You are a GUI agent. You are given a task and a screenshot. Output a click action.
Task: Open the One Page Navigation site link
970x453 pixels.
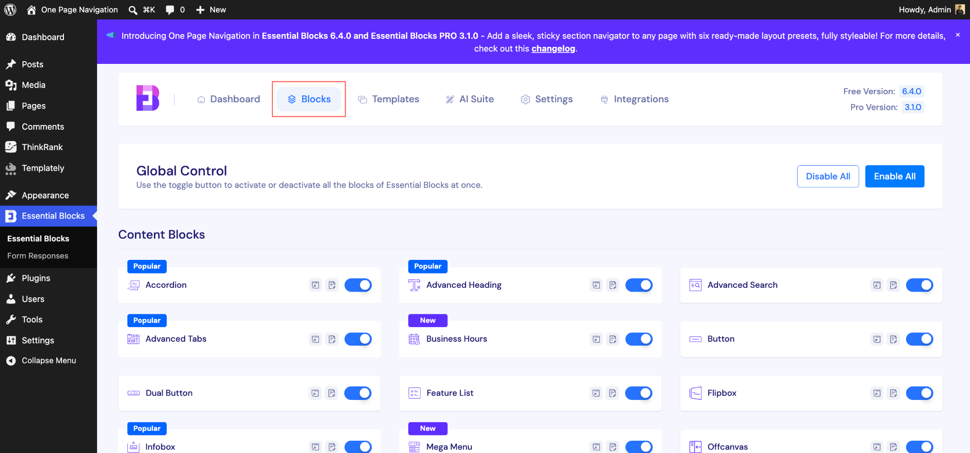72,9
